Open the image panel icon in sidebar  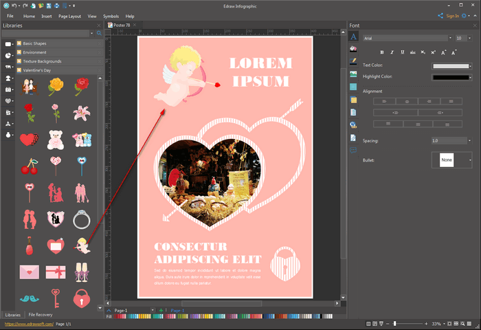(353, 74)
